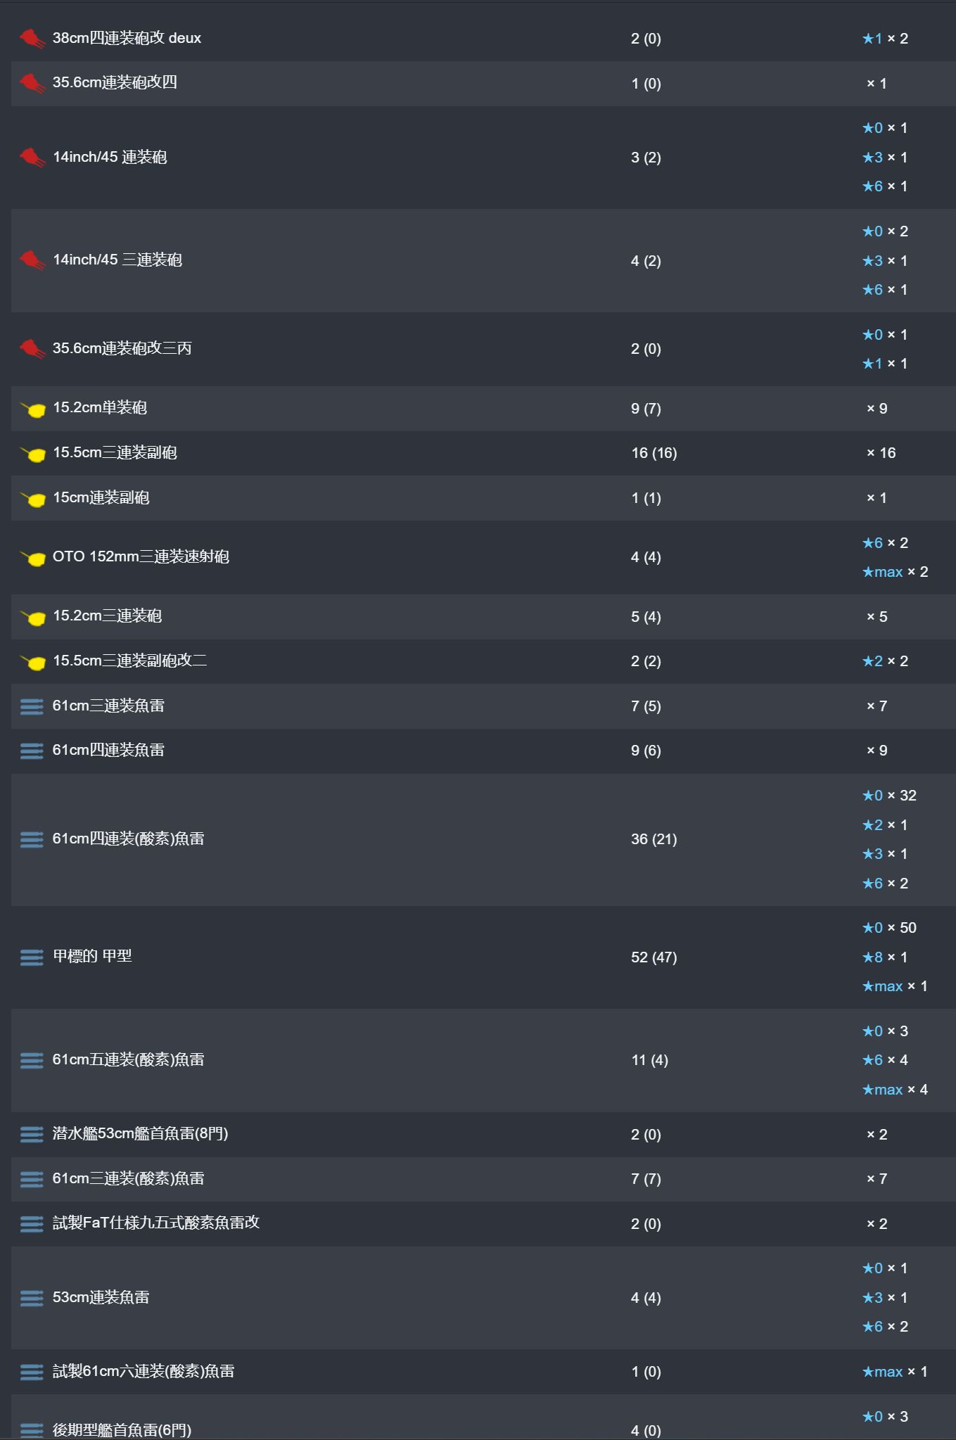This screenshot has width=956, height=1440.
Task: Click the 潜水艦53cm艦首魚雷(8門) row name
Action: point(140,1134)
